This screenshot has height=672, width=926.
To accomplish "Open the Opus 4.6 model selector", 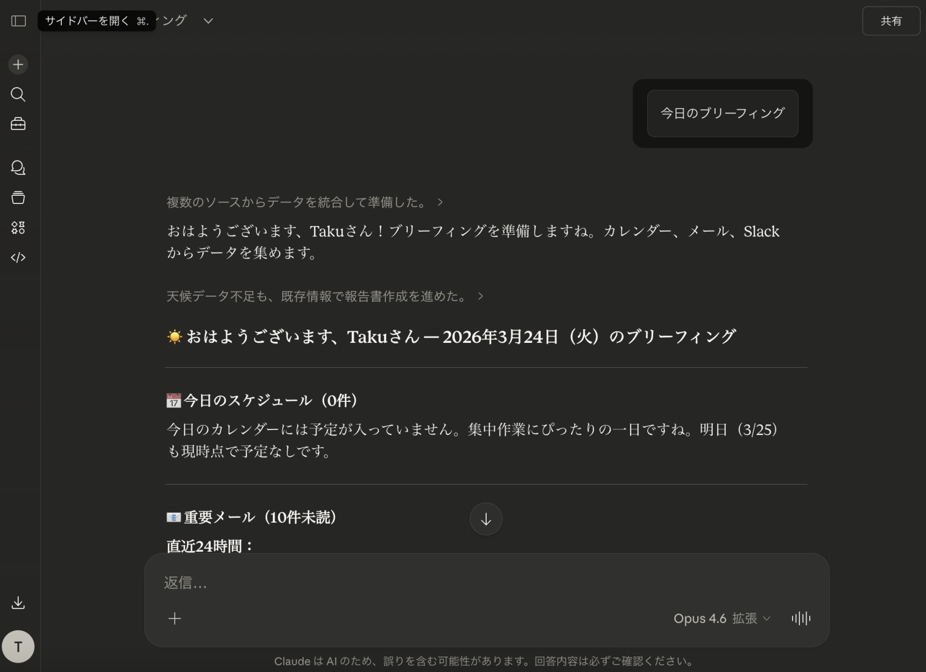I will tap(700, 619).
